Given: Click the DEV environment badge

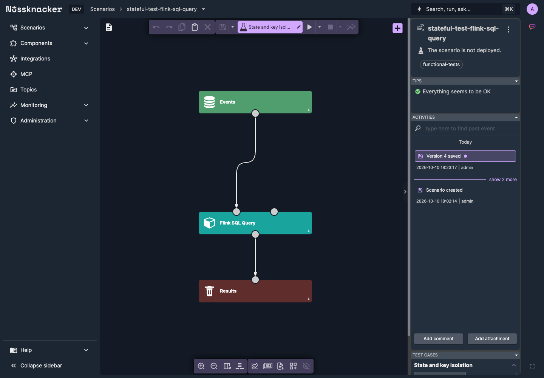Looking at the screenshot, I should tap(76, 9).
